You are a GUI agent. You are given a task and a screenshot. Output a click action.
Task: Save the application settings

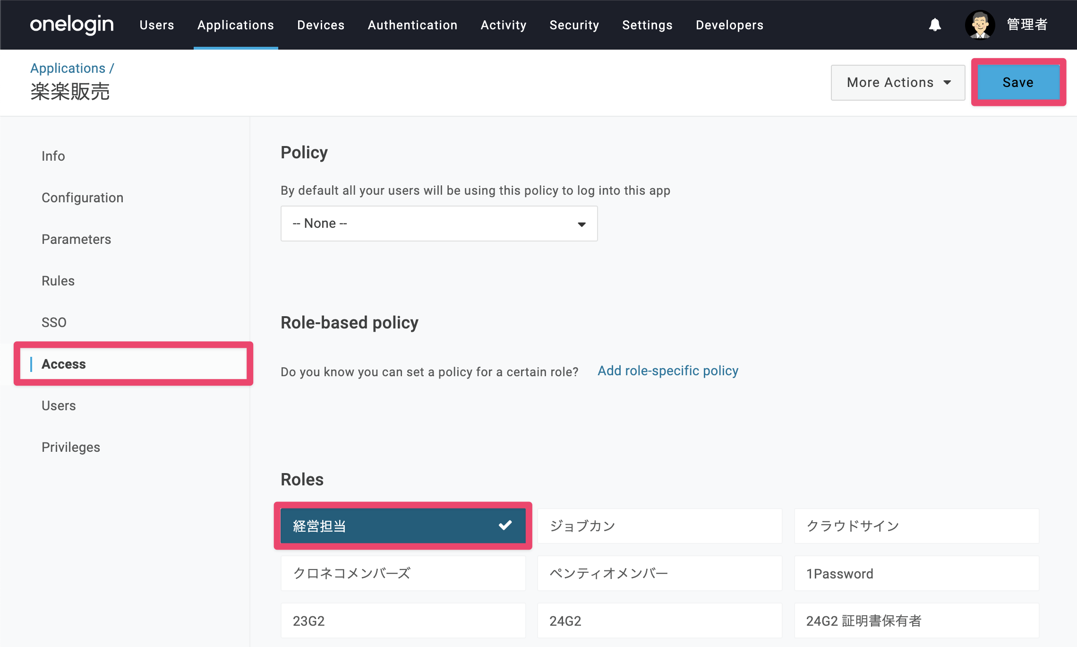[1018, 82]
